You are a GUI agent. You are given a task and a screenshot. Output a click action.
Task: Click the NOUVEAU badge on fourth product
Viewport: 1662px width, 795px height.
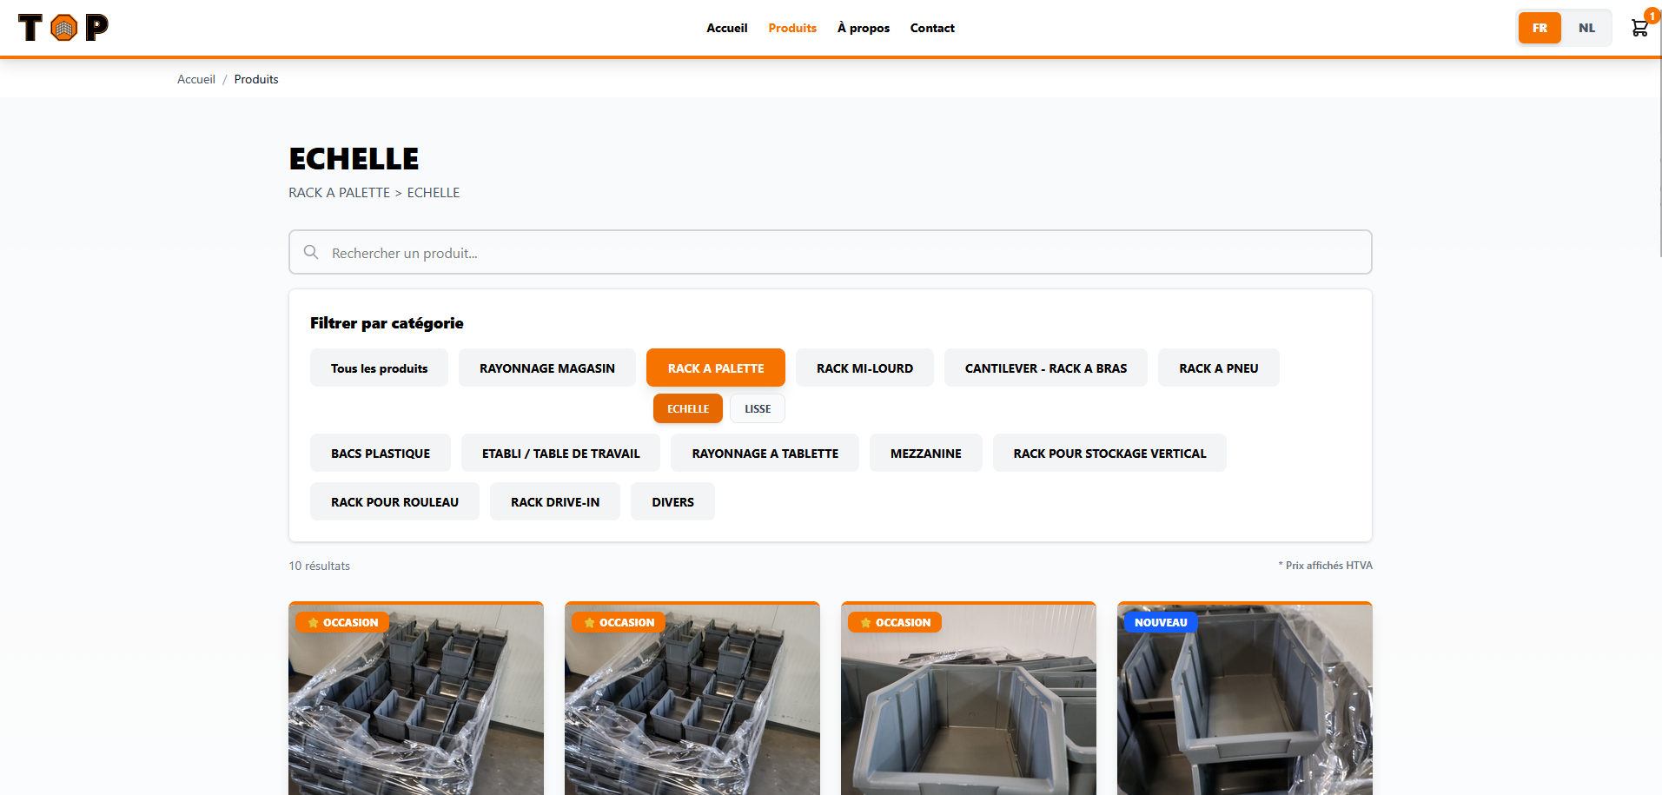pyautogui.click(x=1161, y=622)
